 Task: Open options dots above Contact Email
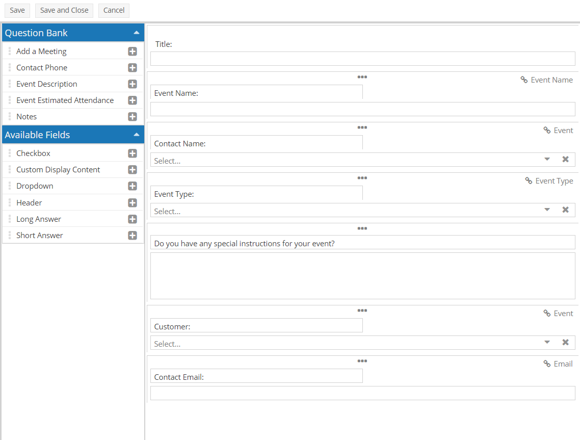[362, 361]
